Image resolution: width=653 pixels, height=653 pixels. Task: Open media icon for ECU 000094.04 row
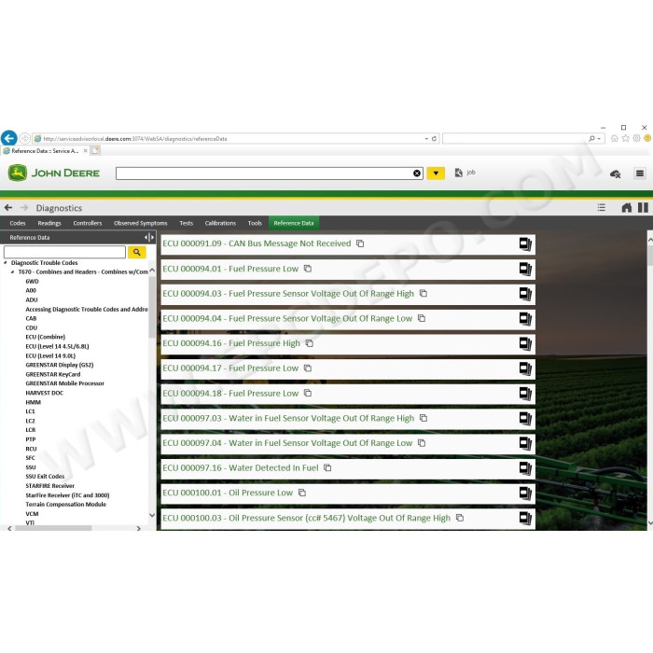coord(525,319)
